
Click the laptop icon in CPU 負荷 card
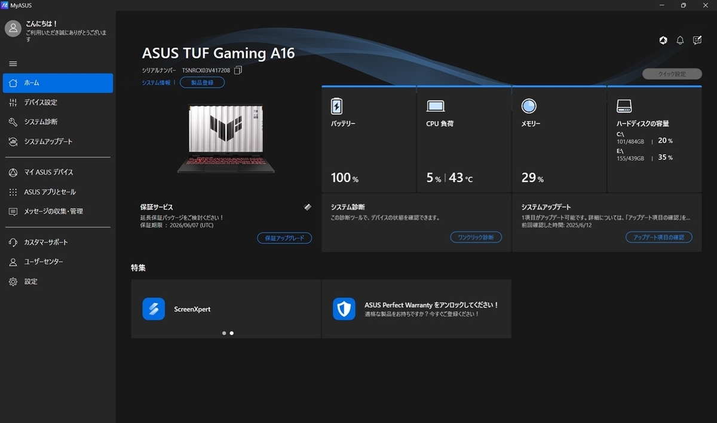click(435, 107)
